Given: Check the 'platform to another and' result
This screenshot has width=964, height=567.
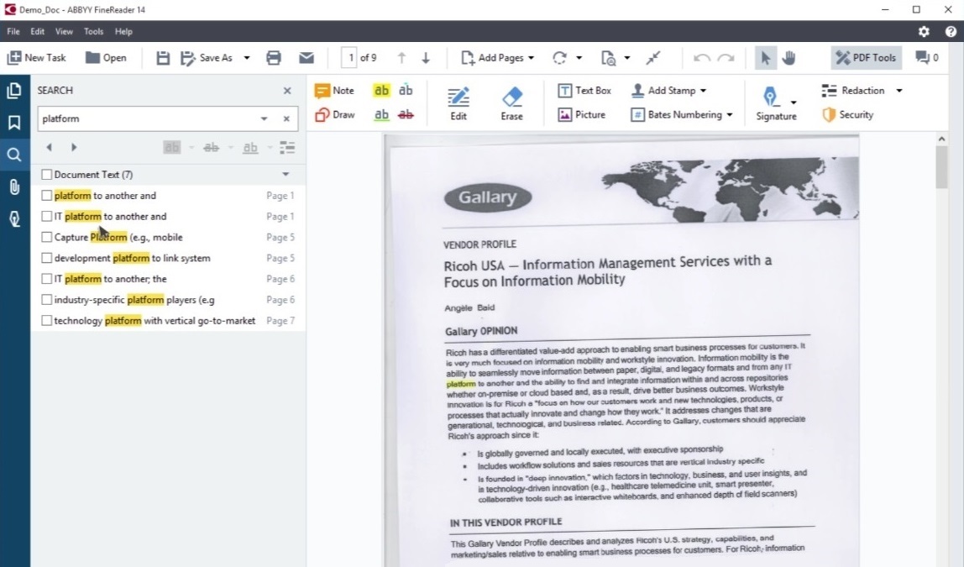Looking at the screenshot, I should [47, 196].
